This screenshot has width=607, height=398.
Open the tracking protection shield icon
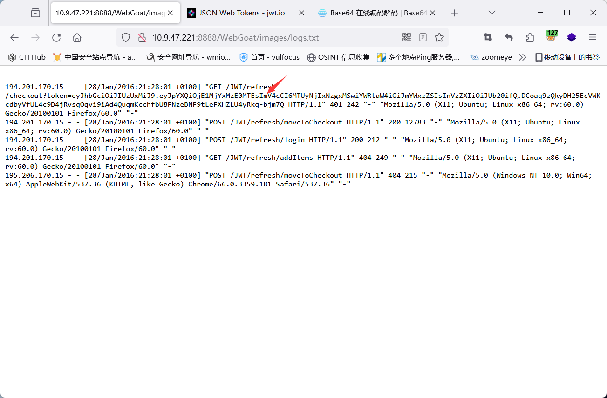coord(126,38)
